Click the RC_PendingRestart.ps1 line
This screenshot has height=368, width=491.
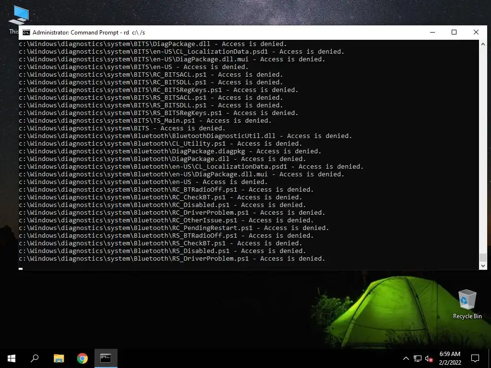click(x=174, y=228)
